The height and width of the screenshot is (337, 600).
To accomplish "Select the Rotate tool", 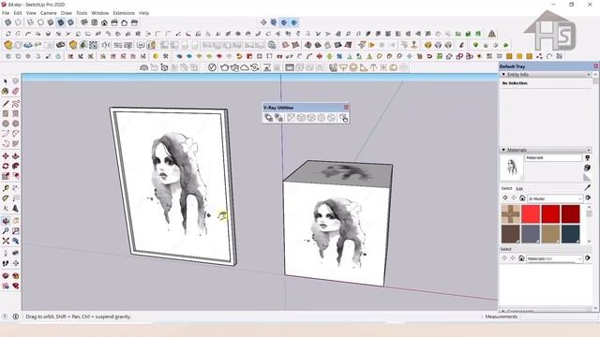I will coord(6,166).
